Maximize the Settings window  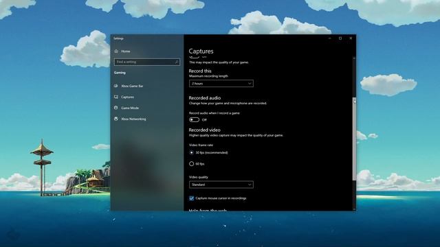pyautogui.click(x=340, y=38)
